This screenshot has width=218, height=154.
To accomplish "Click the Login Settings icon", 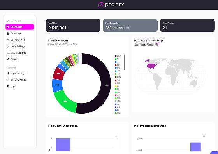I will pyautogui.click(x=8, y=73).
